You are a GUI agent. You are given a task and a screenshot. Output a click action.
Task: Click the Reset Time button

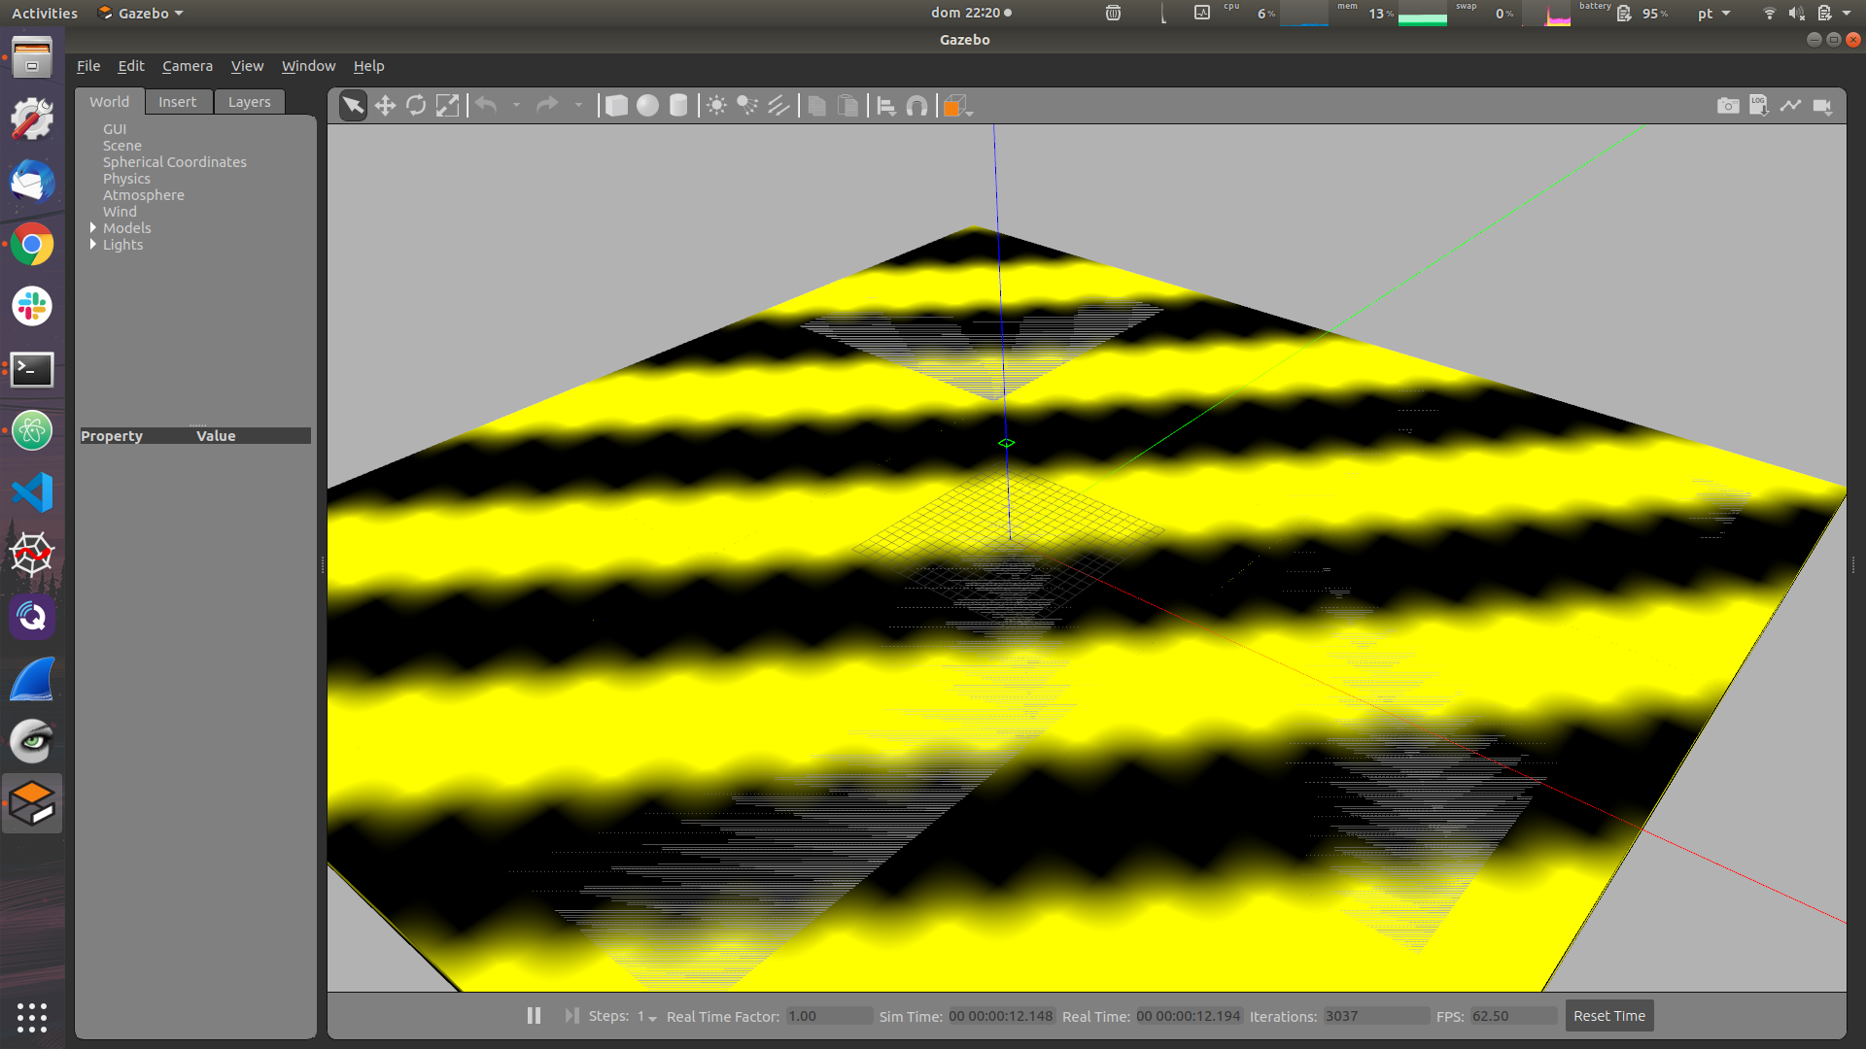[x=1608, y=1016]
